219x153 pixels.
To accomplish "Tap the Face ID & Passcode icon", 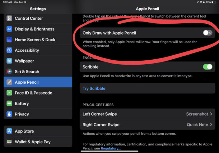I will (x=9, y=93).
